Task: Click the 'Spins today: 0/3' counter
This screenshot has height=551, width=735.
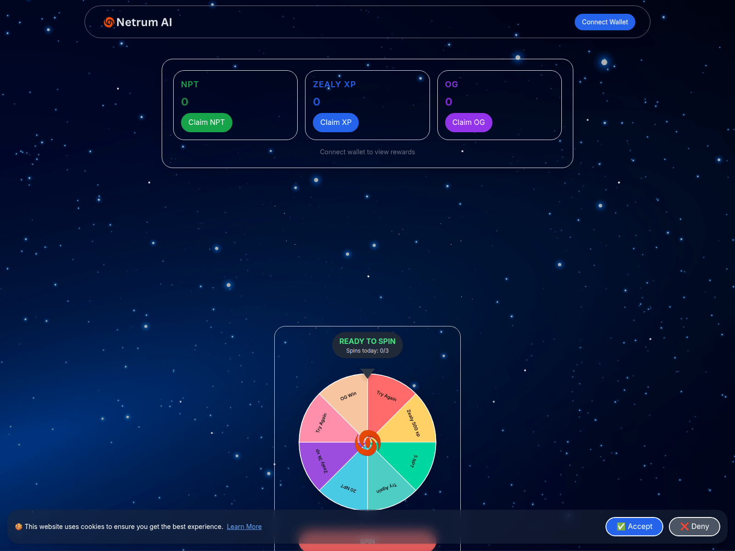Action: pyautogui.click(x=367, y=351)
